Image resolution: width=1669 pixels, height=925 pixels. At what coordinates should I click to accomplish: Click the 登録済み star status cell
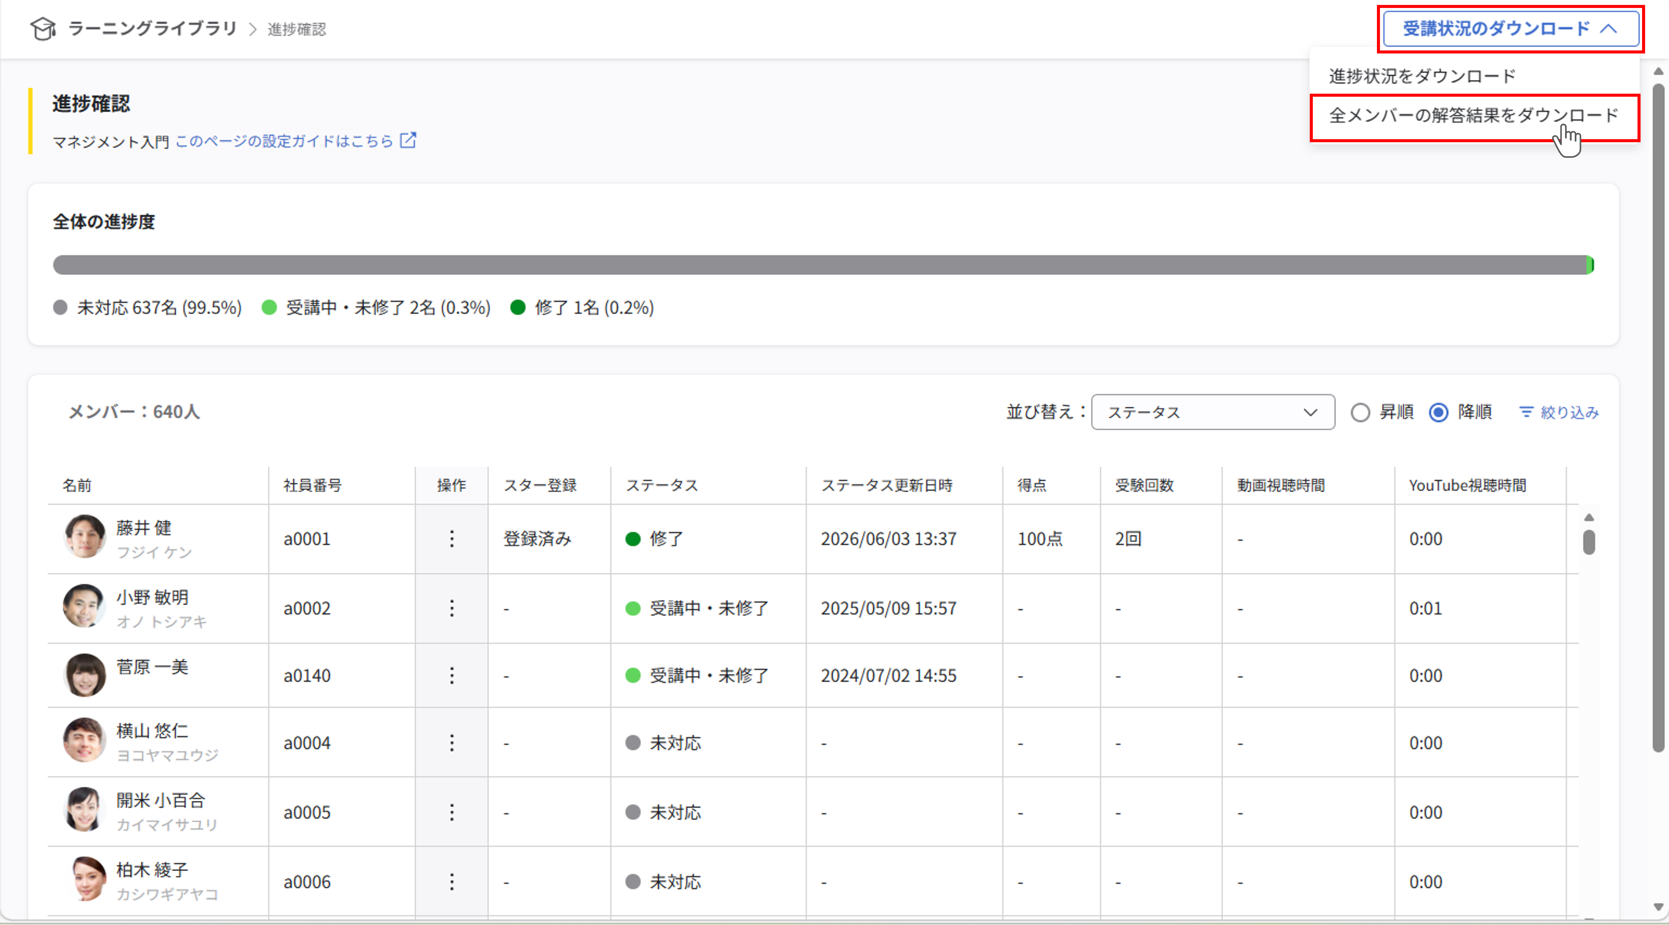pyautogui.click(x=537, y=538)
